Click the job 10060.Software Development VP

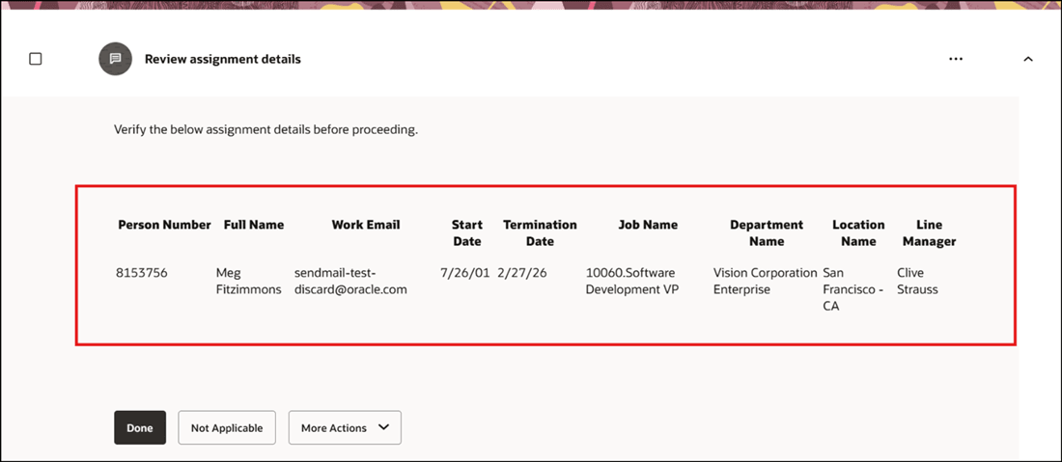630,282
